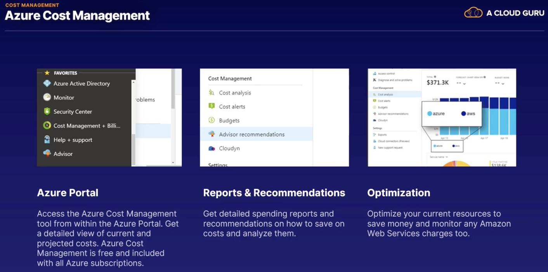Click the Azure Active Directory icon
This screenshot has height=272, width=548.
[47, 83]
